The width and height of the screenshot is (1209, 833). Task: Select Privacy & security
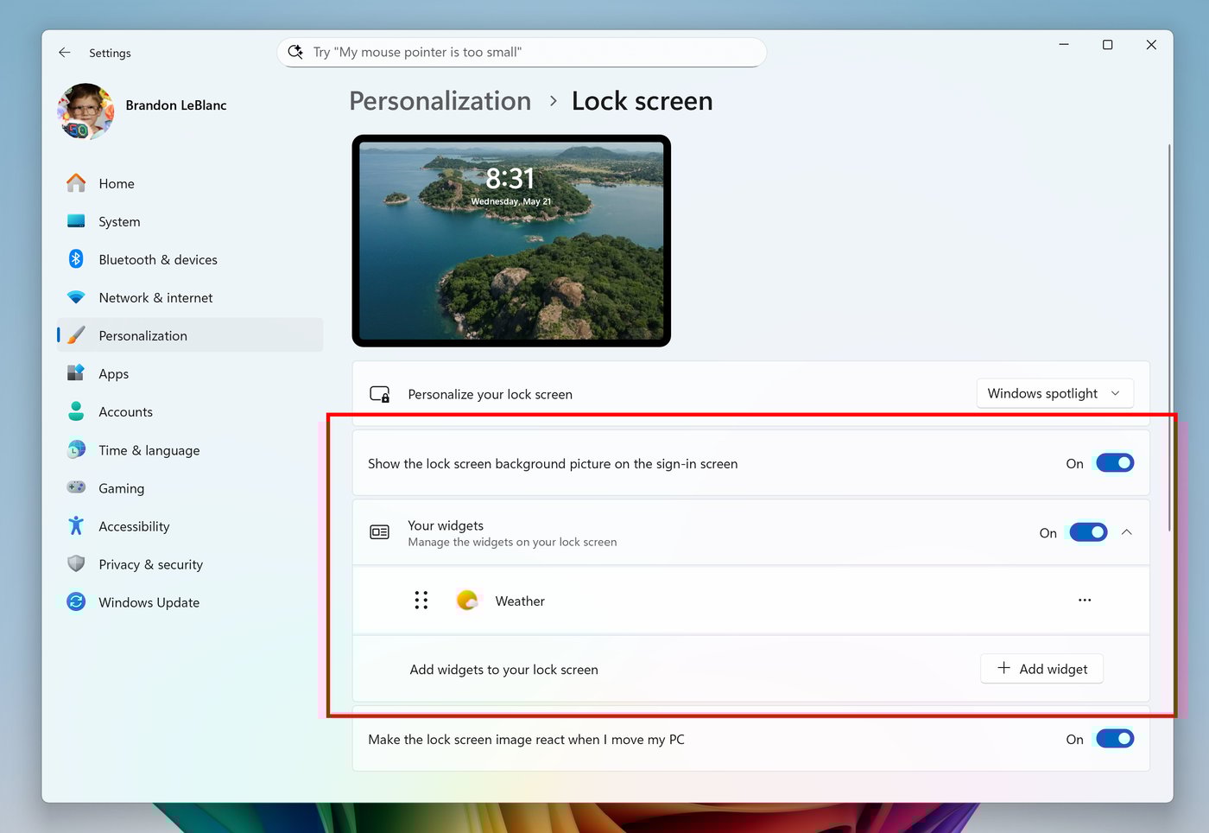point(150,564)
